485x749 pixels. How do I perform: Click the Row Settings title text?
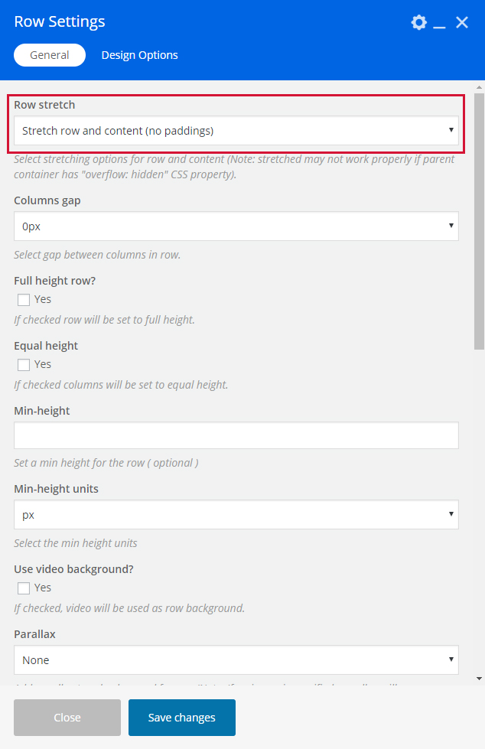point(60,21)
